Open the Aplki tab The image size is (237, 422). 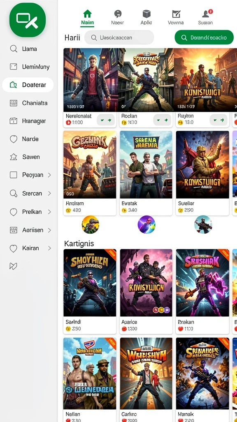146,18
